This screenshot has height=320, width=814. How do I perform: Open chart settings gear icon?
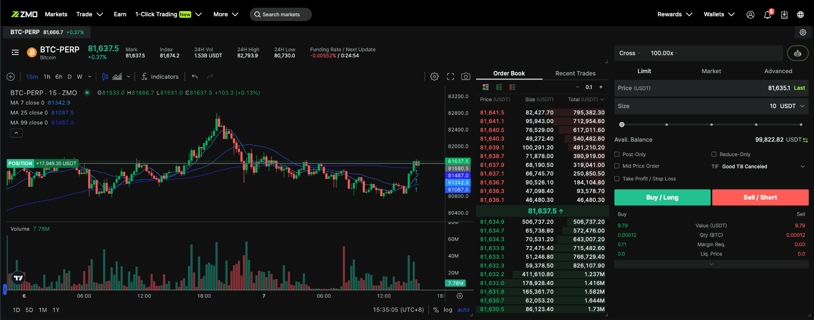(434, 77)
